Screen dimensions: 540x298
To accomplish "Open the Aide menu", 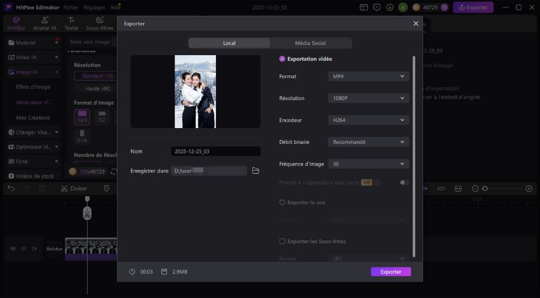I will [x=115, y=7].
